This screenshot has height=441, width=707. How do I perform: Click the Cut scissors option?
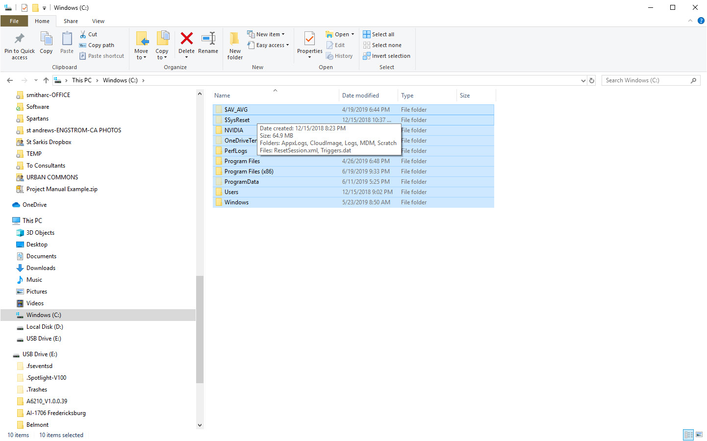point(89,34)
